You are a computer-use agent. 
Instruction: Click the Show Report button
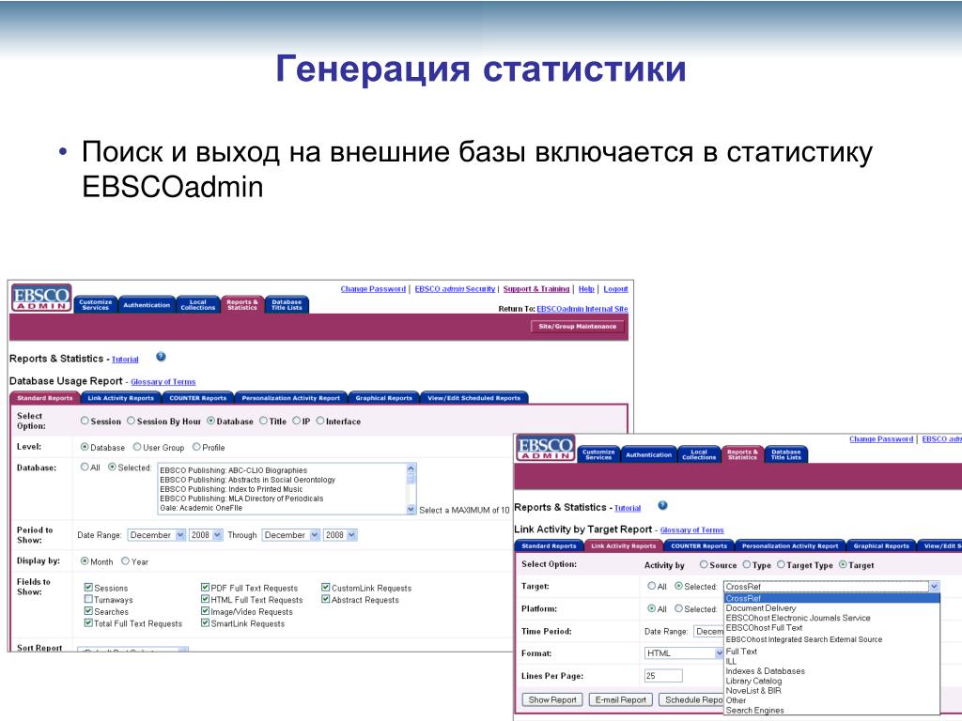click(x=552, y=699)
